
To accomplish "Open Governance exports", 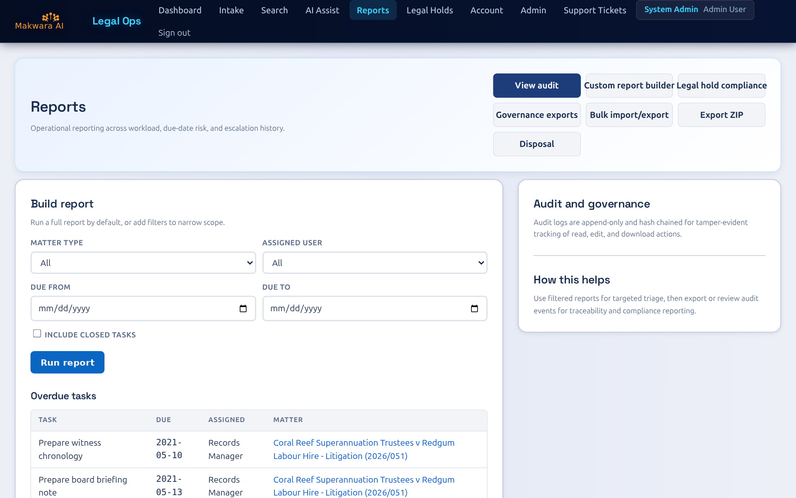I will [x=536, y=115].
